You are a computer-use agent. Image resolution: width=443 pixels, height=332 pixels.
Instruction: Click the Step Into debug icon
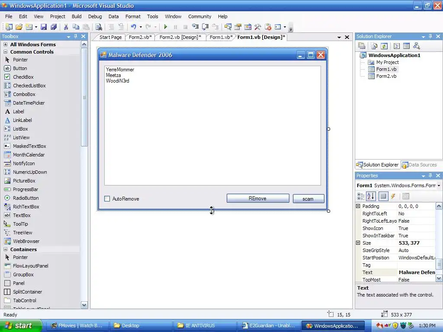[x=195, y=27]
